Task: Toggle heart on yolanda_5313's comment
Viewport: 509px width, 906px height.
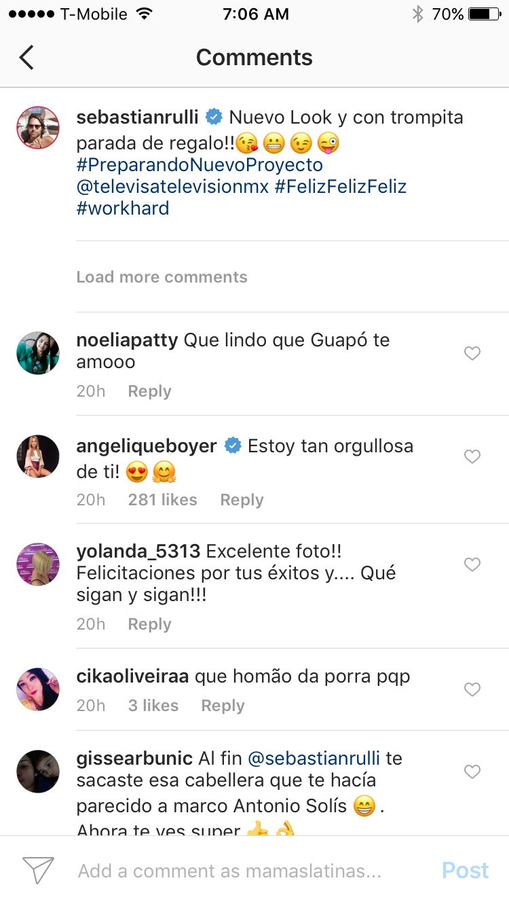Action: pyautogui.click(x=472, y=564)
